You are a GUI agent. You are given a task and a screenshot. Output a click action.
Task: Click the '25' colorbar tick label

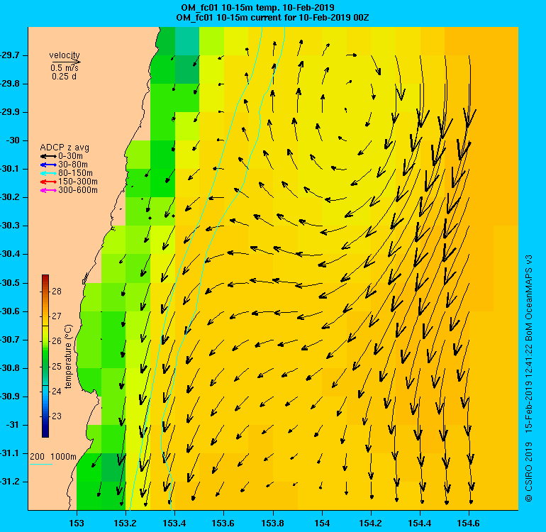click(57, 366)
